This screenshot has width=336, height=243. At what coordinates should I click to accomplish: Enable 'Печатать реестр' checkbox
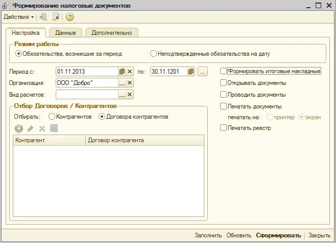pos(223,128)
